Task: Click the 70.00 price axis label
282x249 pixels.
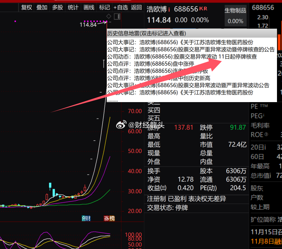Action: click(135, 111)
